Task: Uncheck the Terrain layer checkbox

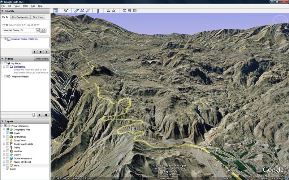Action: pos(8,169)
